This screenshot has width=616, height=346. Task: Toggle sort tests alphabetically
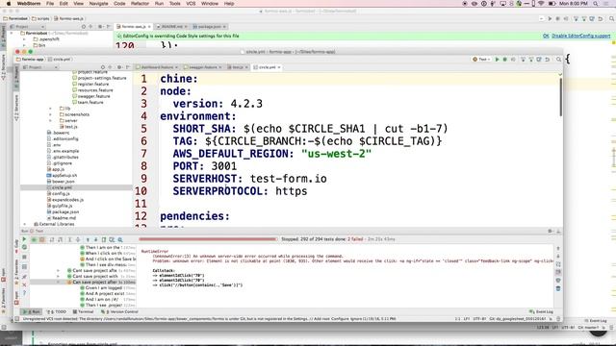pos(51,239)
